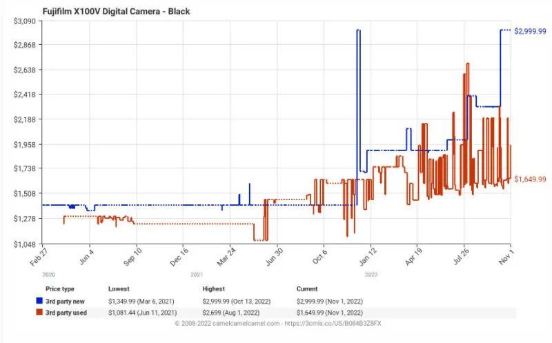Select the 3rd party new legend label
The width and height of the screenshot is (552, 343).
point(65,302)
